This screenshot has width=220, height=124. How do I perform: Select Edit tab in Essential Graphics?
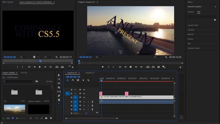pos(199,12)
